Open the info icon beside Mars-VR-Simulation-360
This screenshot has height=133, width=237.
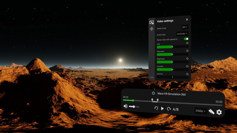[x=153, y=93]
